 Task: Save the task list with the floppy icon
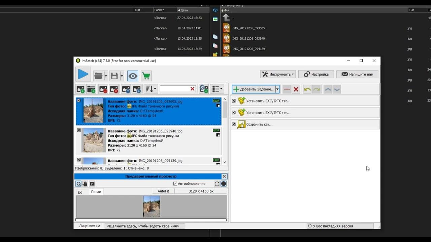(x=114, y=76)
